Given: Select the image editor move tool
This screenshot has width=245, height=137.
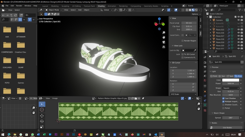Looking at the screenshot, I should [42, 116].
